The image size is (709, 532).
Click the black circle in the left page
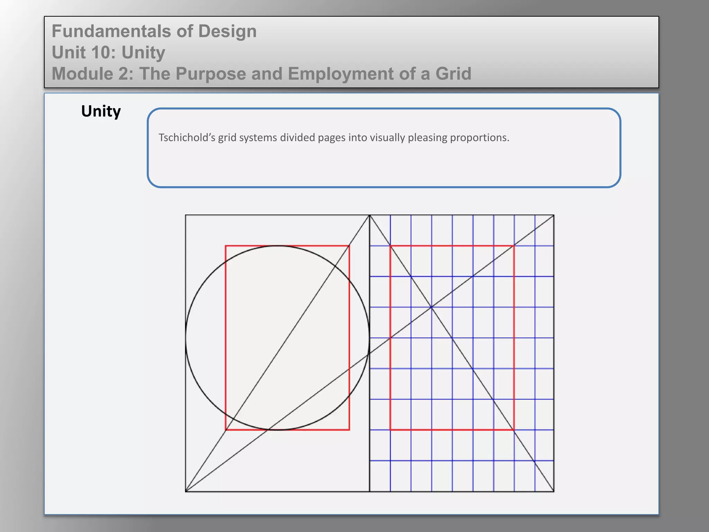pos(277,338)
